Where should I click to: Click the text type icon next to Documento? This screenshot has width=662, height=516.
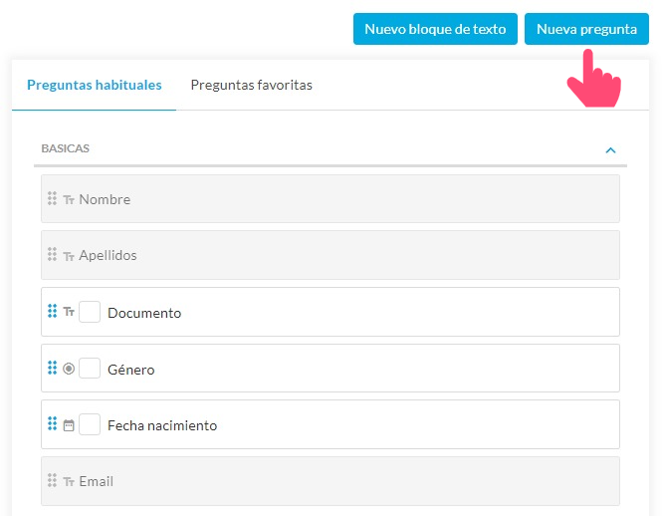pyautogui.click(x=69, y=312)
